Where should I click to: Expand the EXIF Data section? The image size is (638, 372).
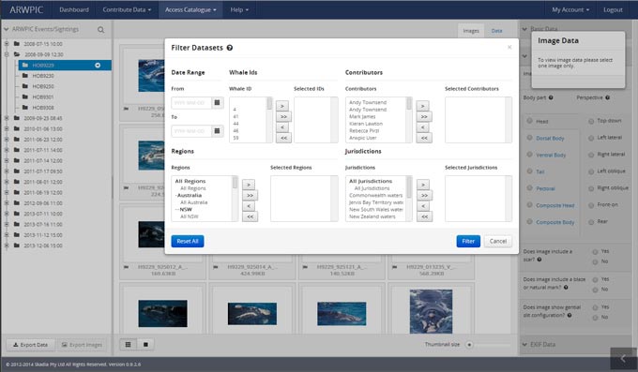524,344
